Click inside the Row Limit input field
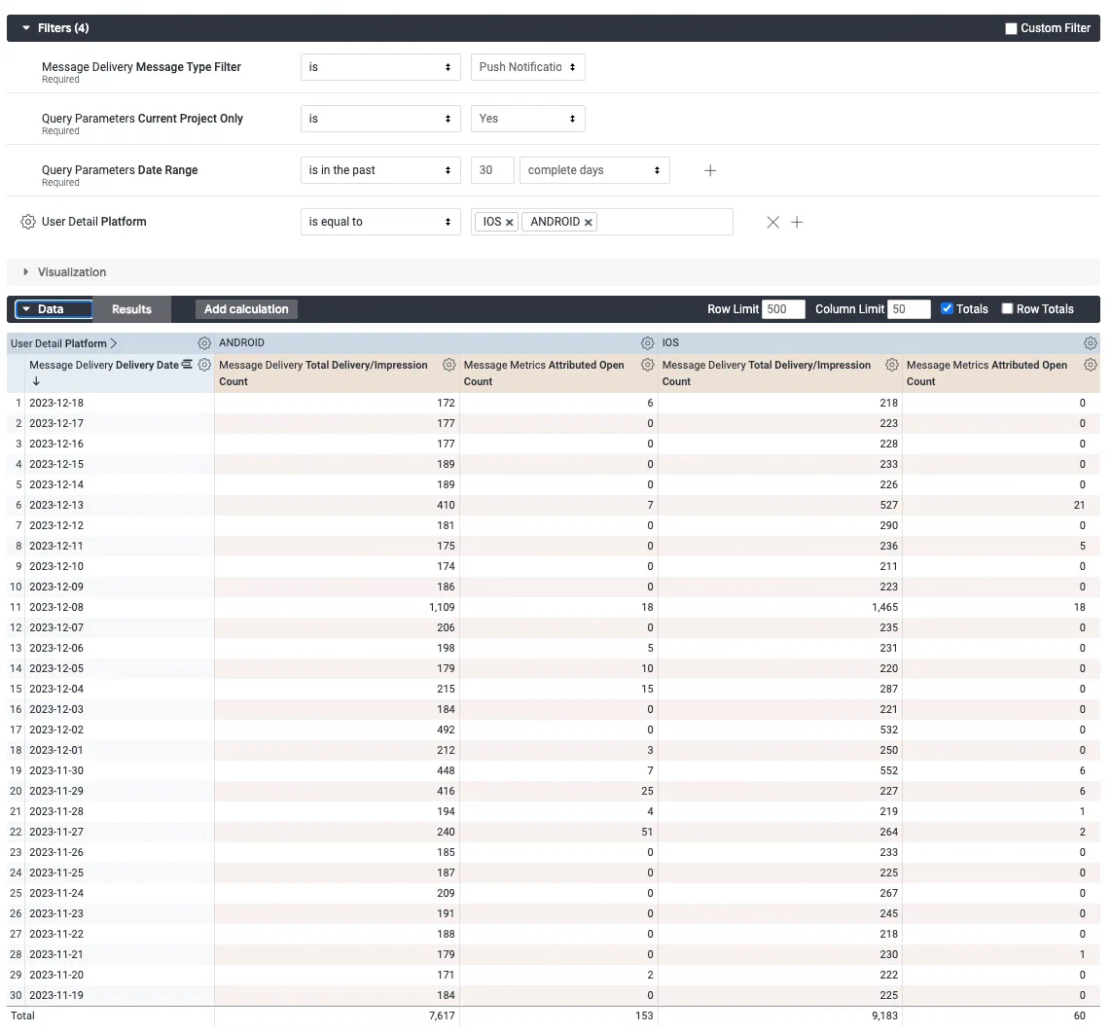This screenshot has width=1112, height=1033. pos(783,308)
